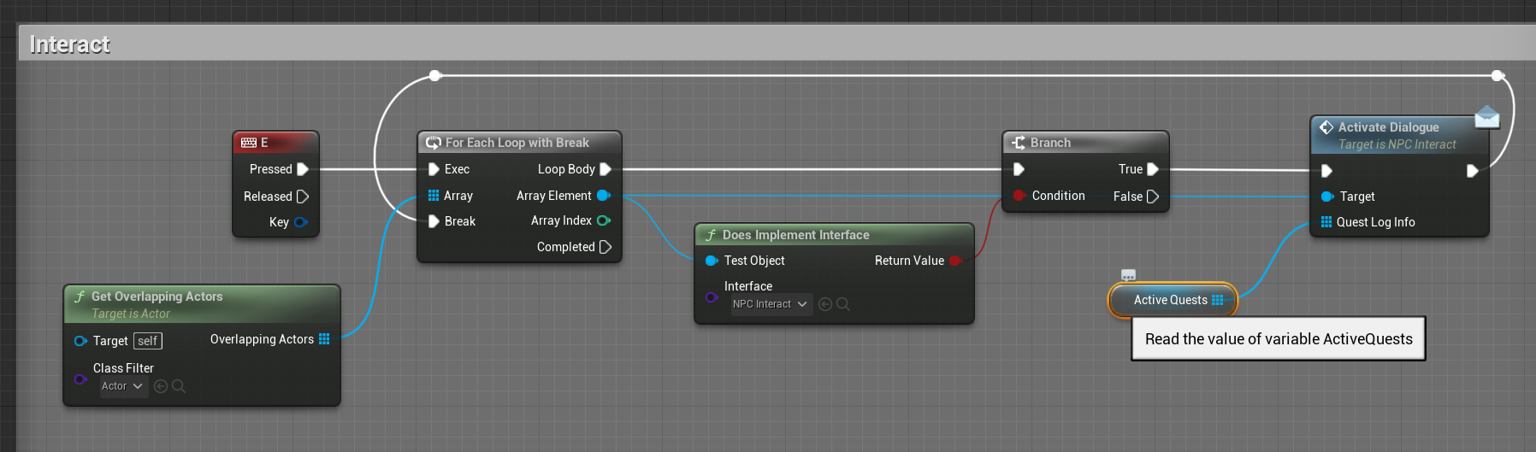Select the For Each Loop with Break node title
This screenshot has width=1536, height=452.
click(518, 143)
